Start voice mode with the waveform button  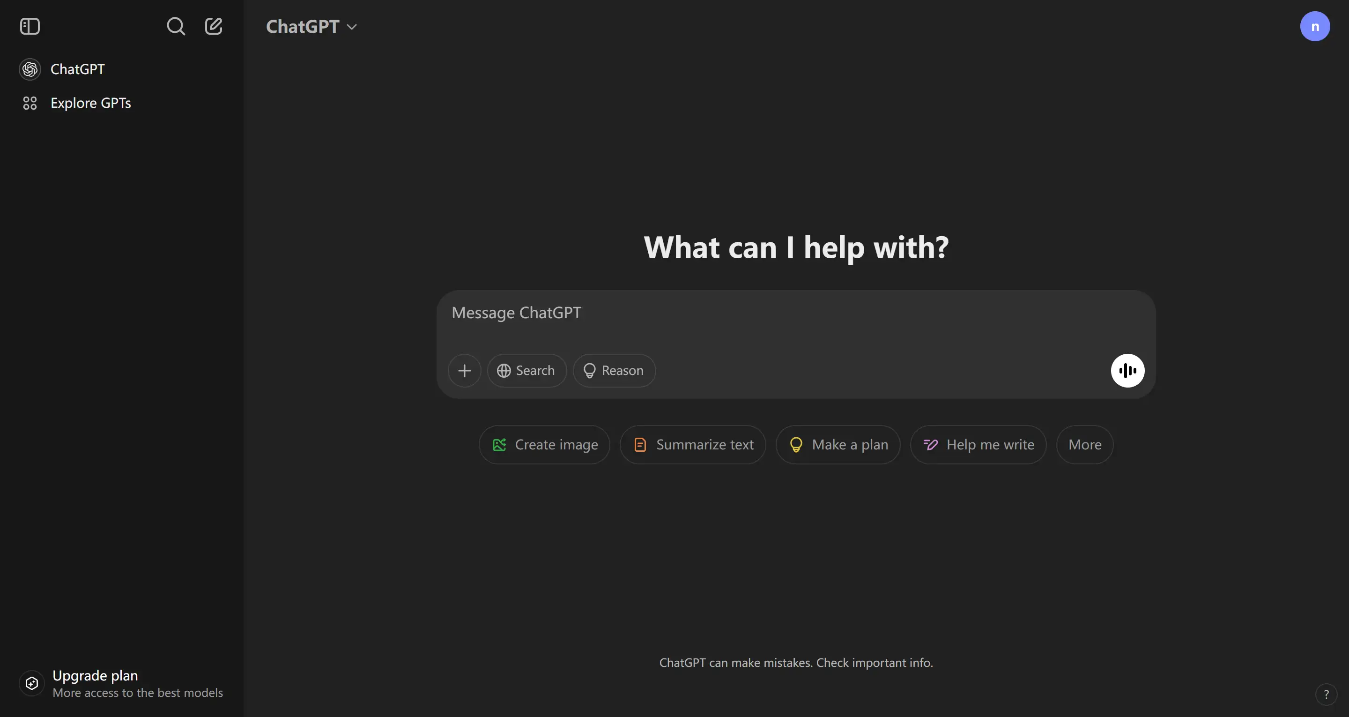pyautogui.click(x=1127, y=371)
